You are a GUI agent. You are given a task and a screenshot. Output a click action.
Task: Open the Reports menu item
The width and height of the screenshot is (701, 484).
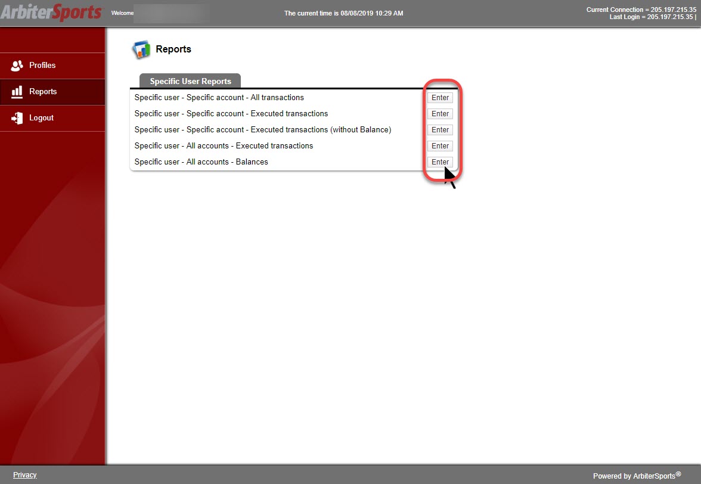pyautogui.click(x=52, y=92)
